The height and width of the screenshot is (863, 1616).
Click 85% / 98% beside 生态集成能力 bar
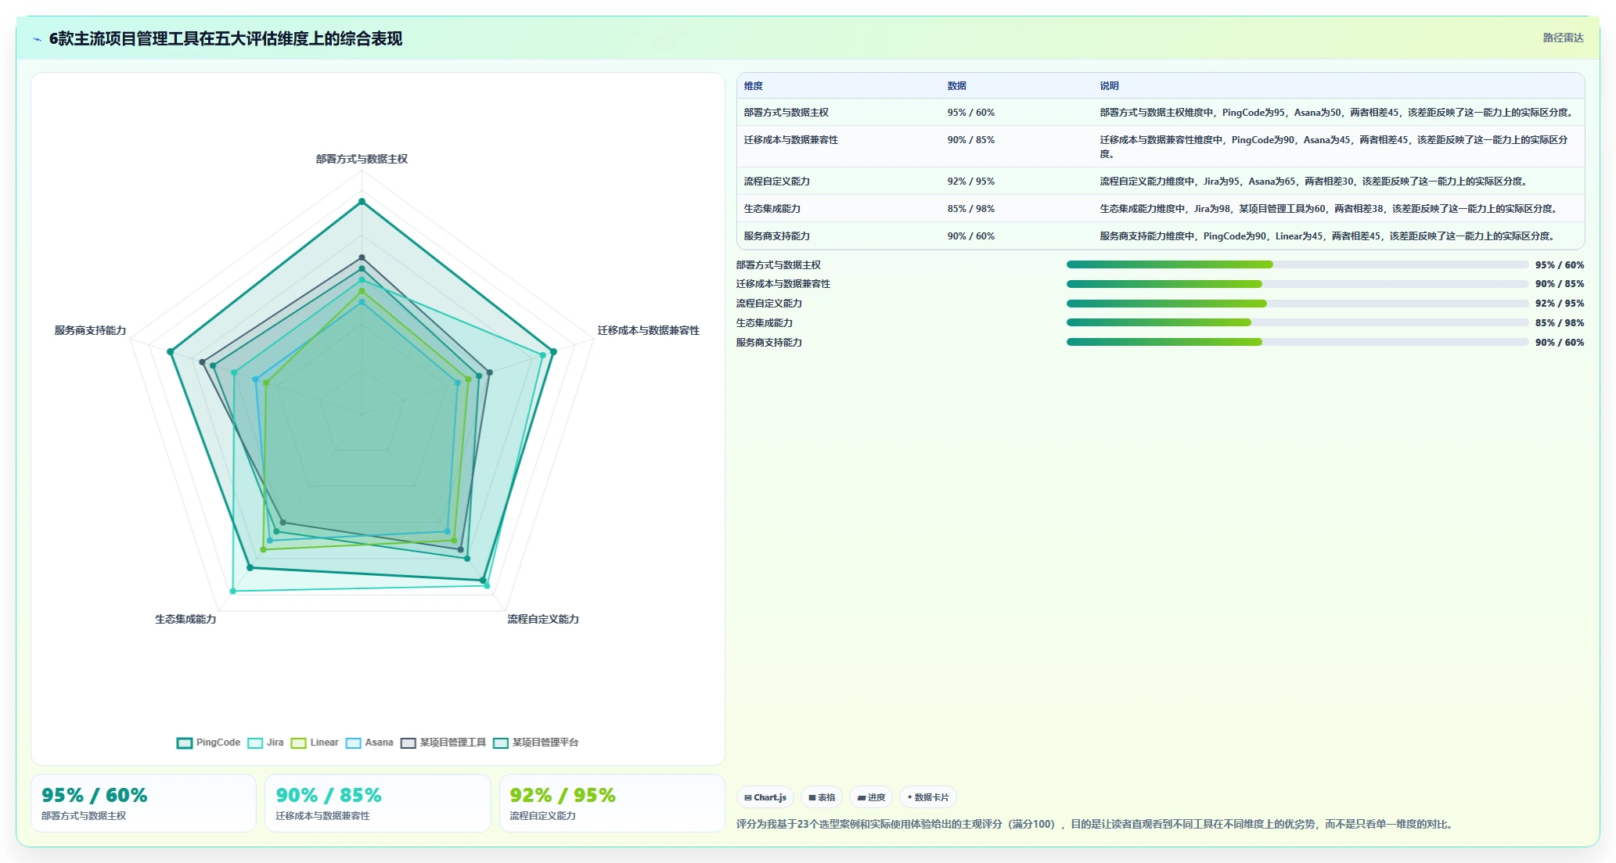[x=1559, y=323]
